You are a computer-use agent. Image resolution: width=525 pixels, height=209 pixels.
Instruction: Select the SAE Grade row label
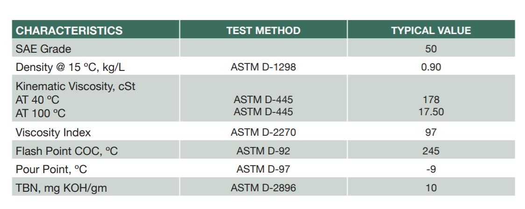click(43, 49)
